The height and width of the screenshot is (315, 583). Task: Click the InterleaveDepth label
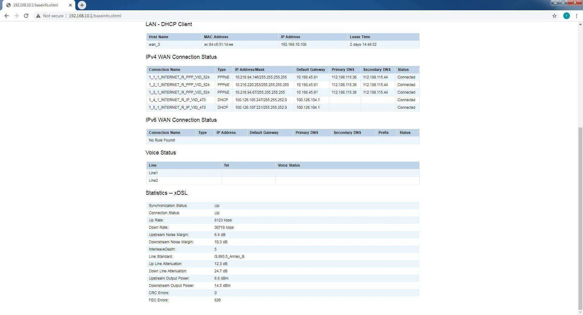(x=162, y=249)
